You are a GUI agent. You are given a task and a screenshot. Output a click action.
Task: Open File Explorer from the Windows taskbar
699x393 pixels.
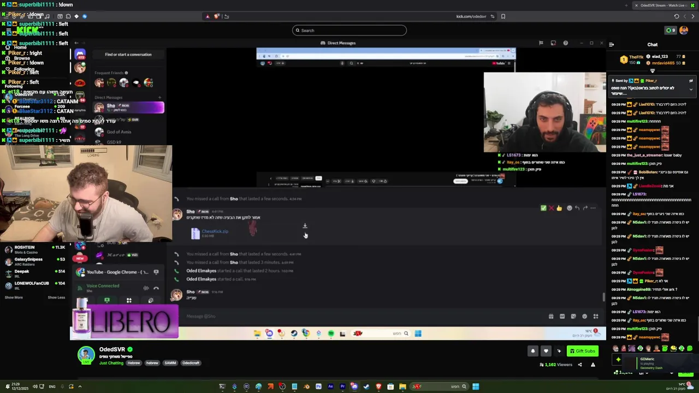point(402,386)
